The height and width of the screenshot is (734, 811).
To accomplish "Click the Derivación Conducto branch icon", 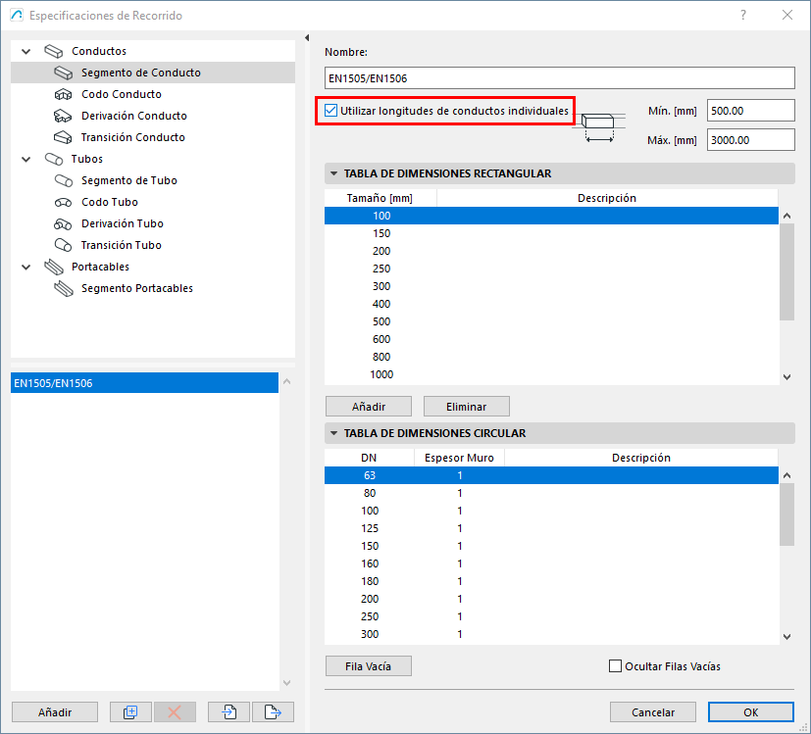I will [63, 116].
